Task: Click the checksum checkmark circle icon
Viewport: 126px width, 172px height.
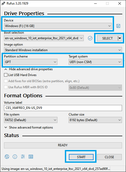Action: [x=90, y=38]
